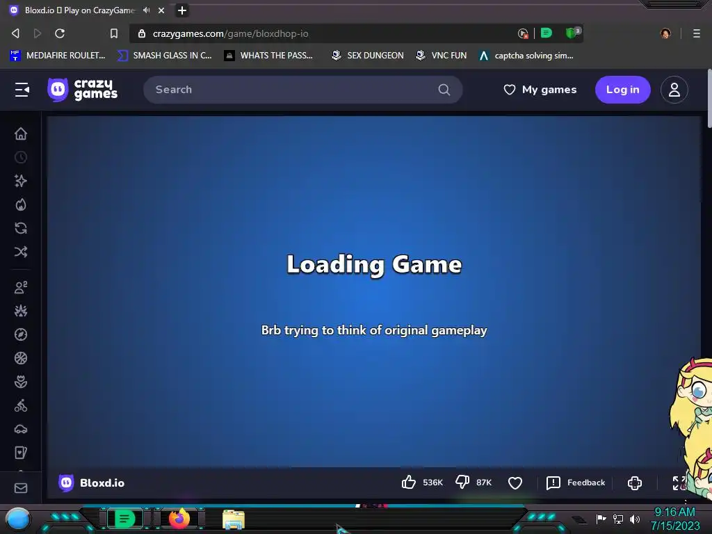Reload the current page

coord(60,33)
